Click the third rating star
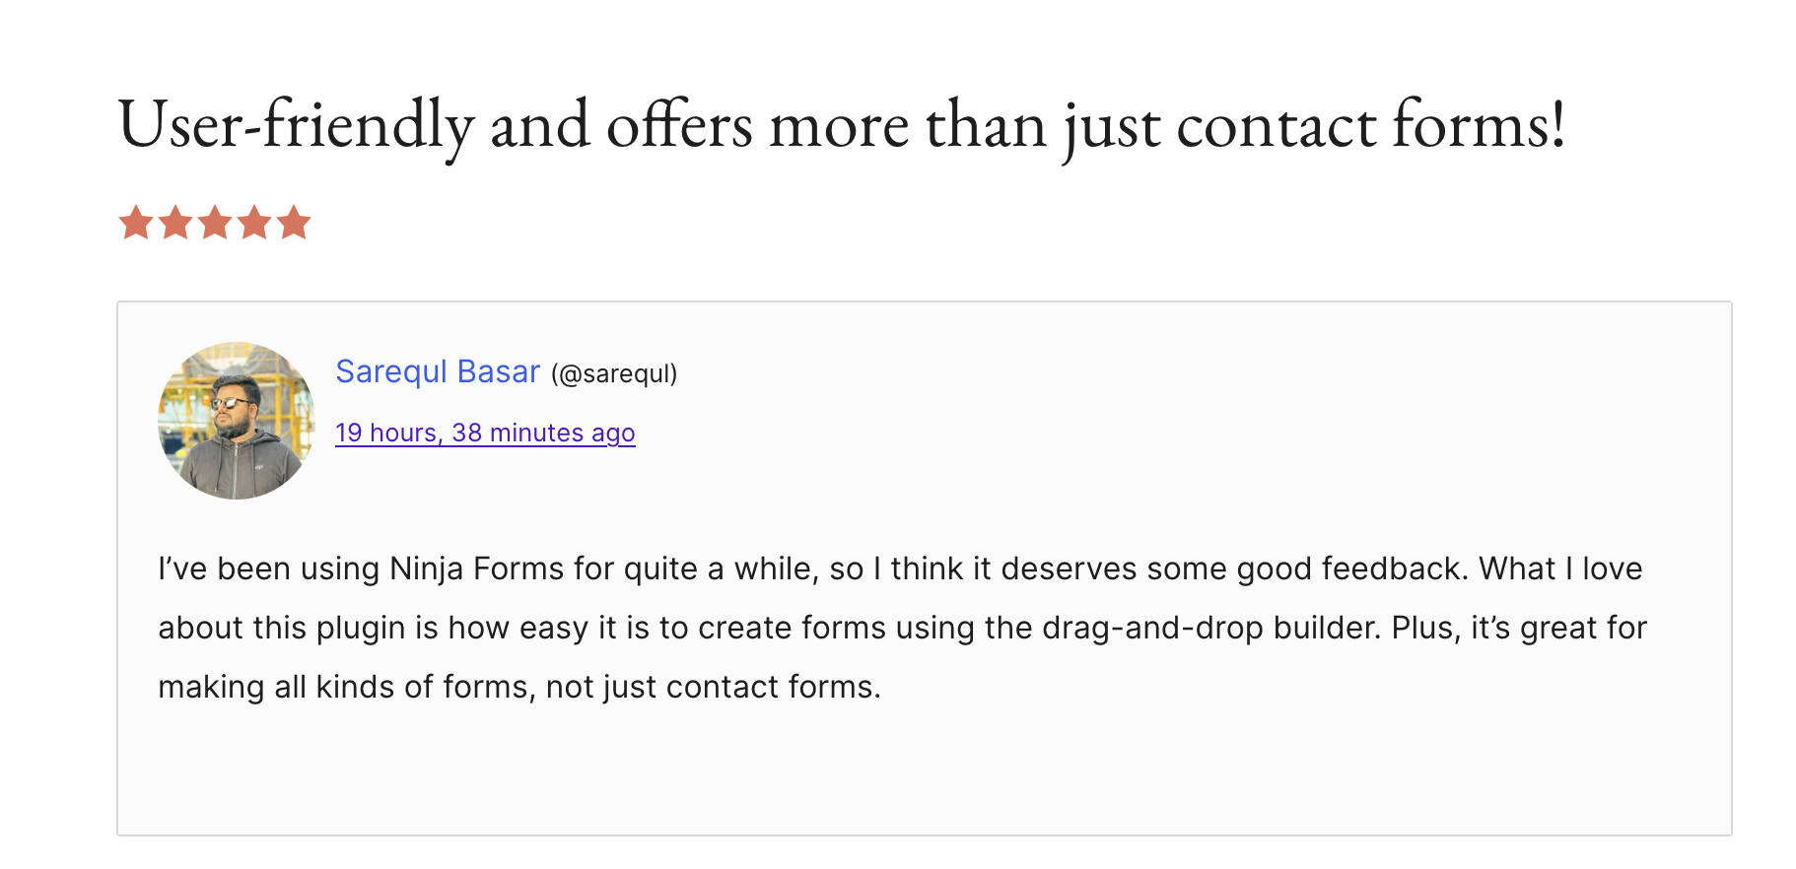The height and width of the screenshot is (869, 1796). (x=215, y=223)
